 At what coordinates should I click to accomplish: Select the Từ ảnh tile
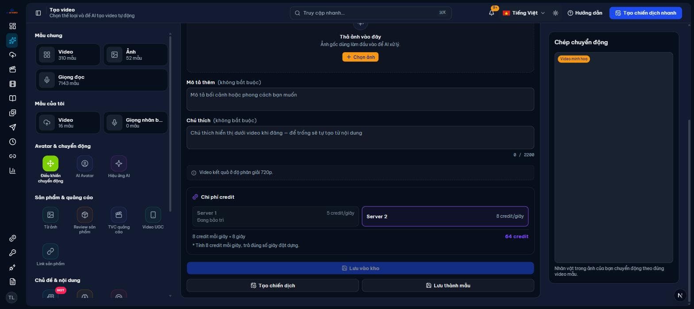(50, 218)
